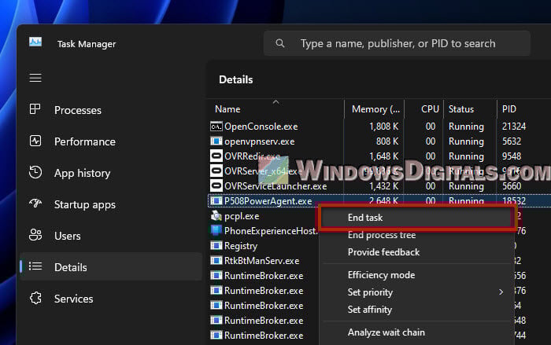The image size is (551, 345).
Task: Choose End task from context menu
Action: click(x=416, y=218)
